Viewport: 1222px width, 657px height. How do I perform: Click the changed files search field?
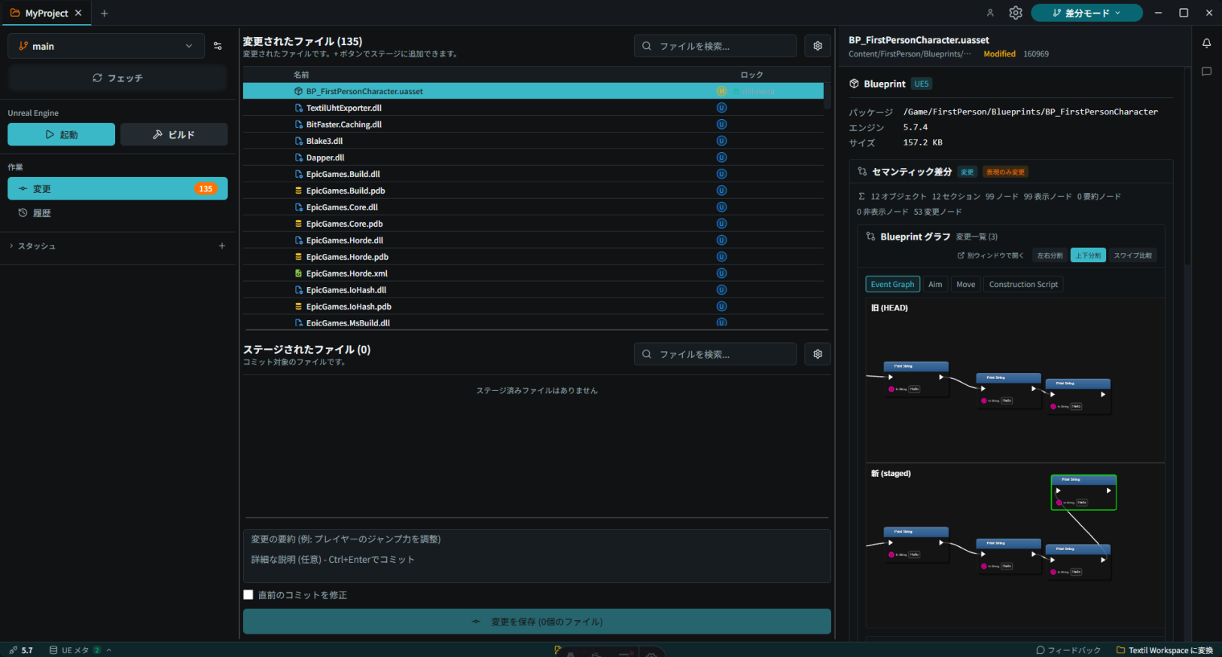click(x=715, y=46)
